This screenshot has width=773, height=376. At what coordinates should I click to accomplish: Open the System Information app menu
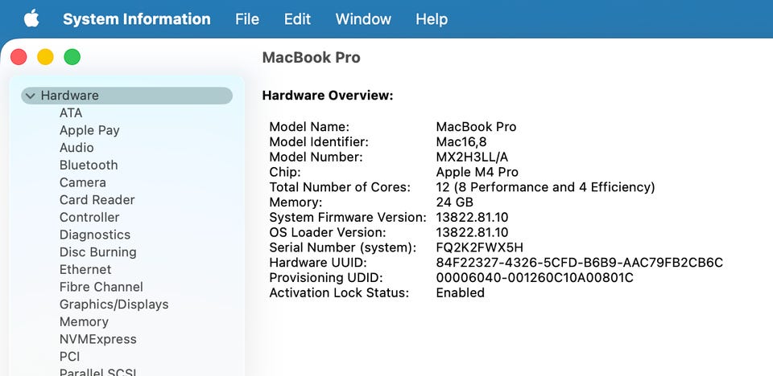coord(136,19)
